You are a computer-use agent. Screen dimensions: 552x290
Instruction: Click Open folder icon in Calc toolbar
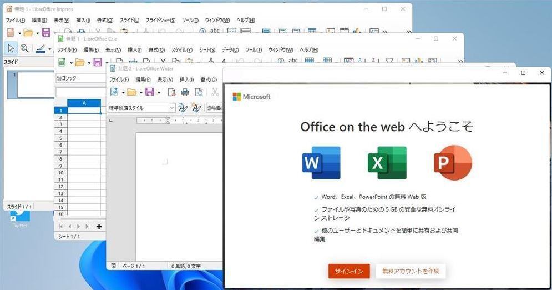(x=80, y=62)
